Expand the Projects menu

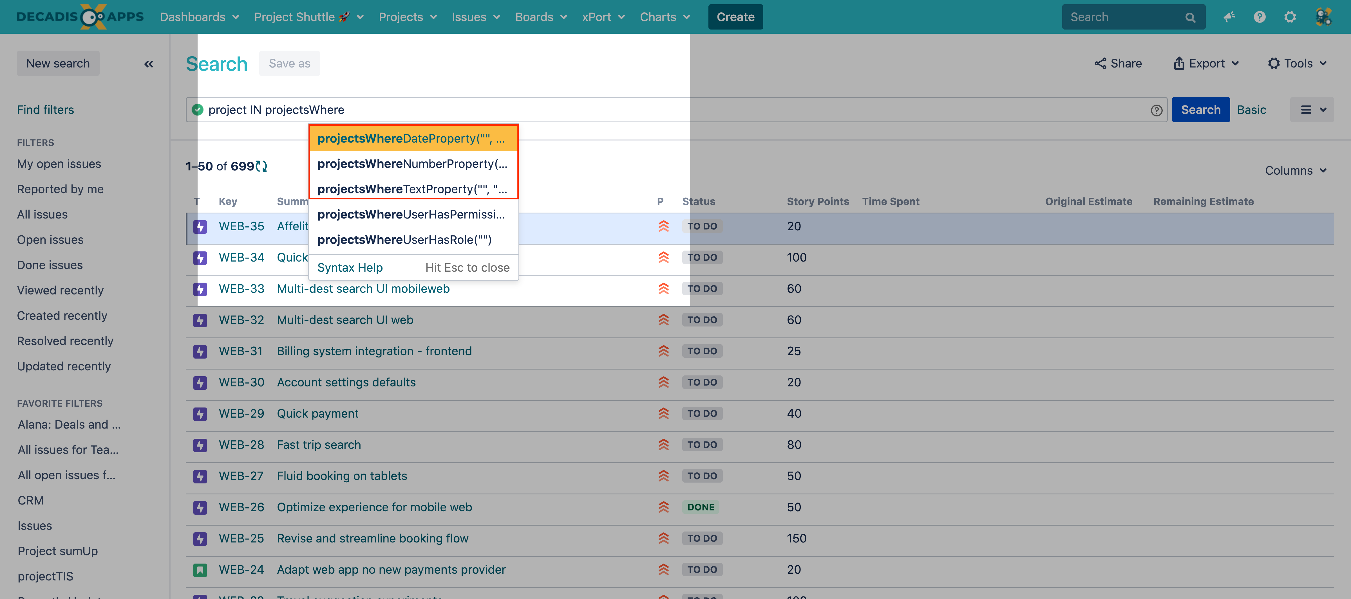tap(408, 17)
